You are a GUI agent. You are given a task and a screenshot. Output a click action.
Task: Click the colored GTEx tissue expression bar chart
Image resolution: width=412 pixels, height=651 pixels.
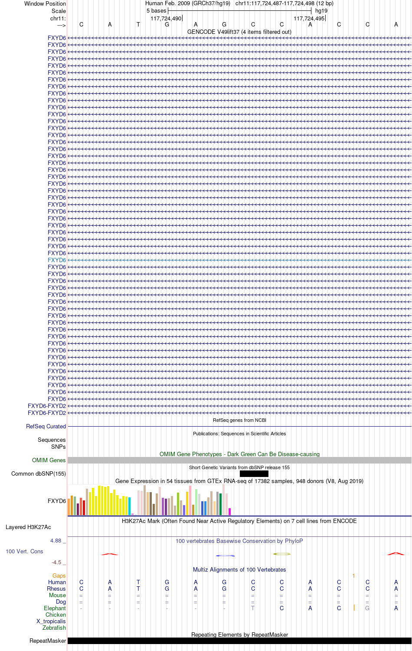pyautogui.click(x=149, y=500)
